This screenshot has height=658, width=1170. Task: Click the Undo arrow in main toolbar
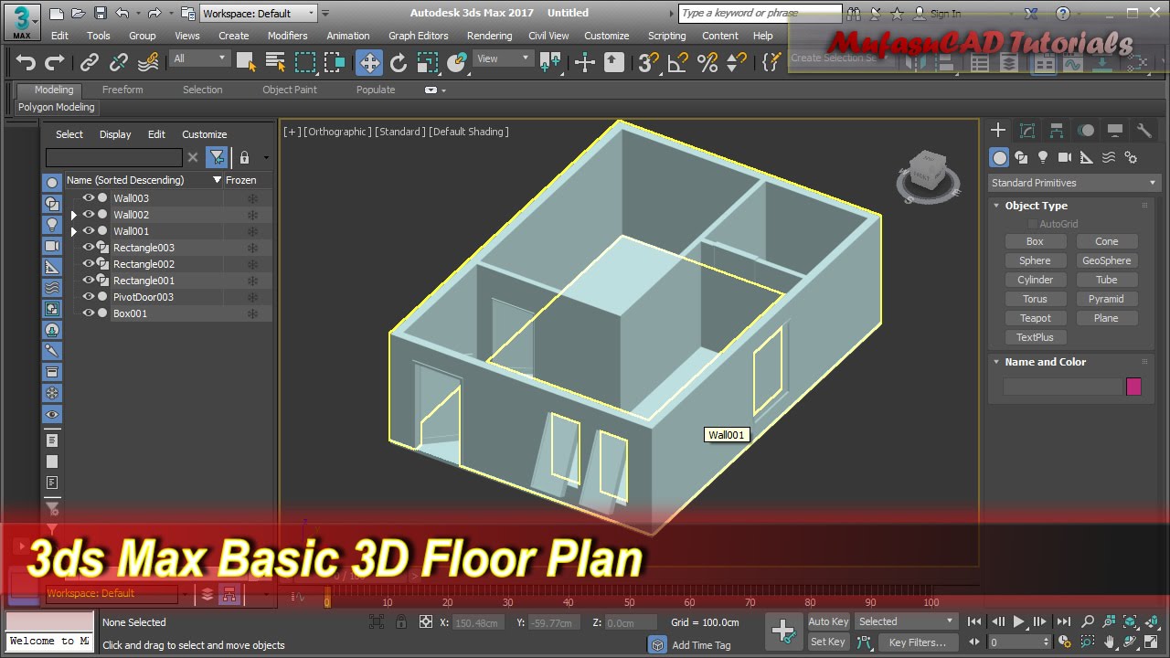[x=26, y=62]
